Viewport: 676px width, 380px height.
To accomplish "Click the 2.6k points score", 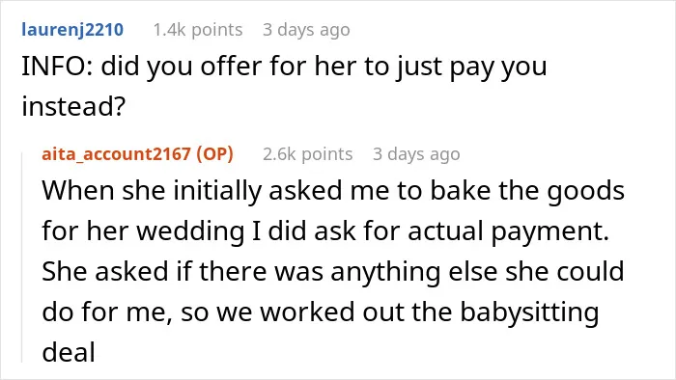I will (308, 153).
